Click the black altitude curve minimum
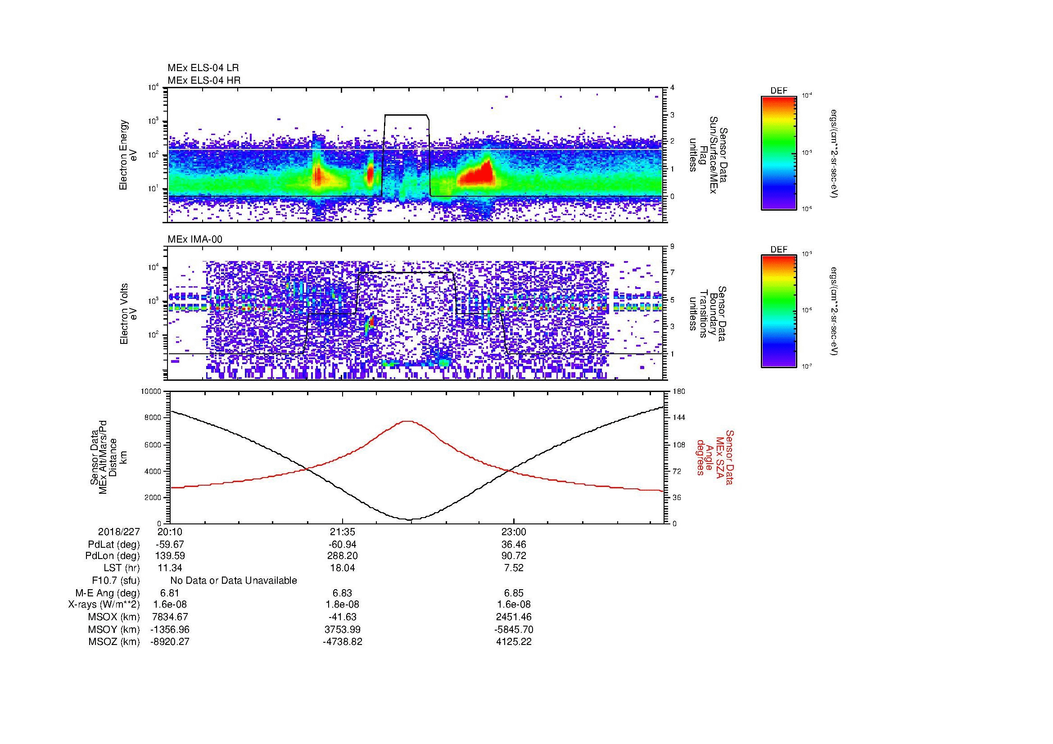 pos(410,519)
